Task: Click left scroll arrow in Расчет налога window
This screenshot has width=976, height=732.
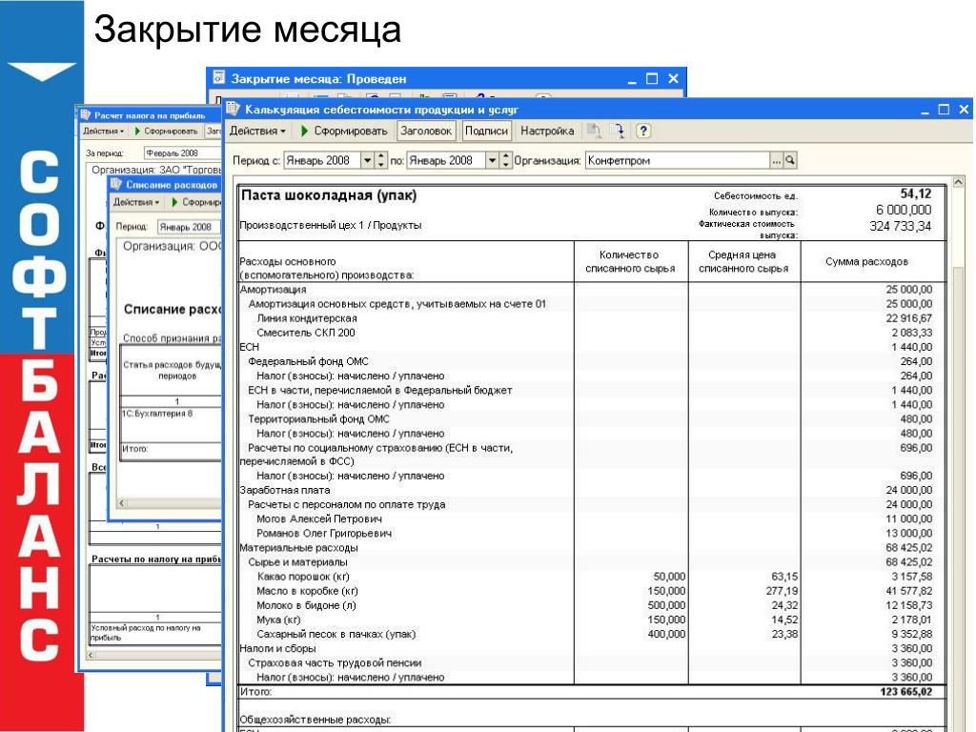Action: click(x=91, y=655)
